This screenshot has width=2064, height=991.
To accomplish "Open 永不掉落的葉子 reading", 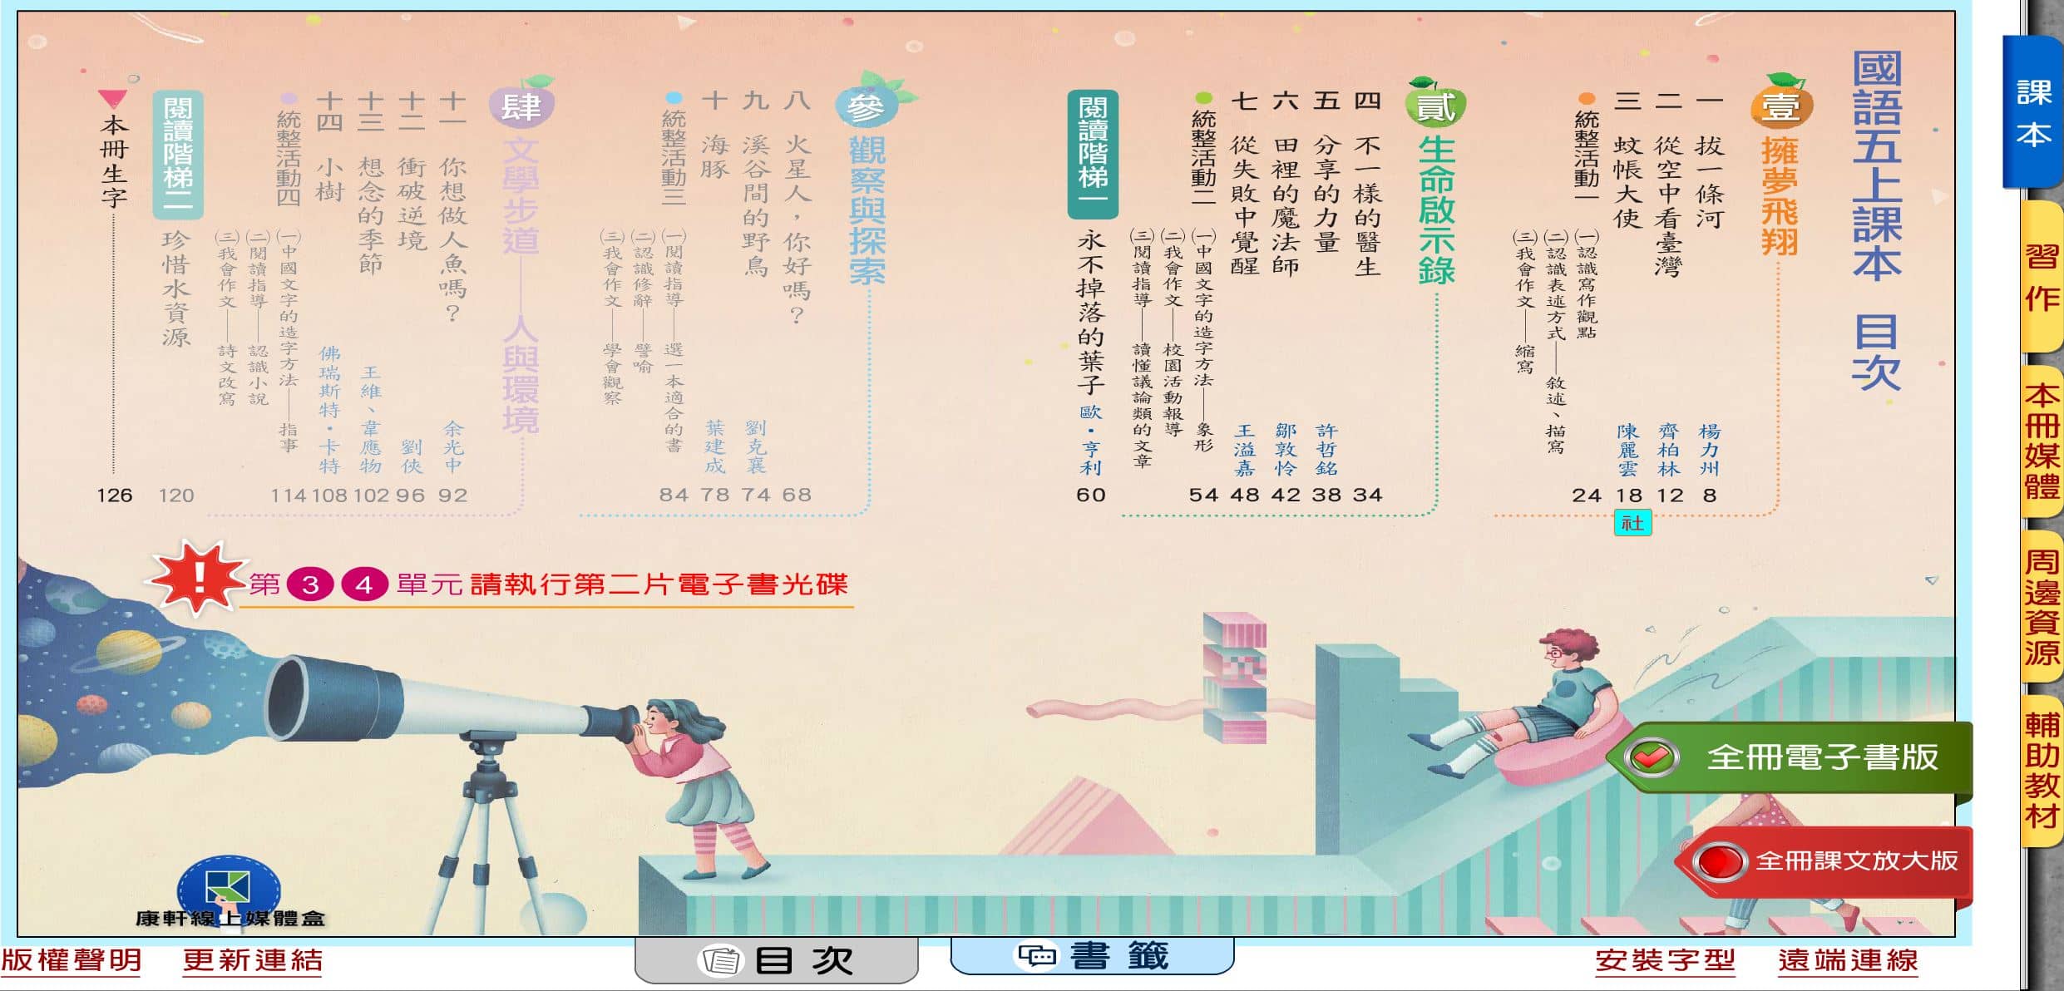I will click(x=1090, y=312).
